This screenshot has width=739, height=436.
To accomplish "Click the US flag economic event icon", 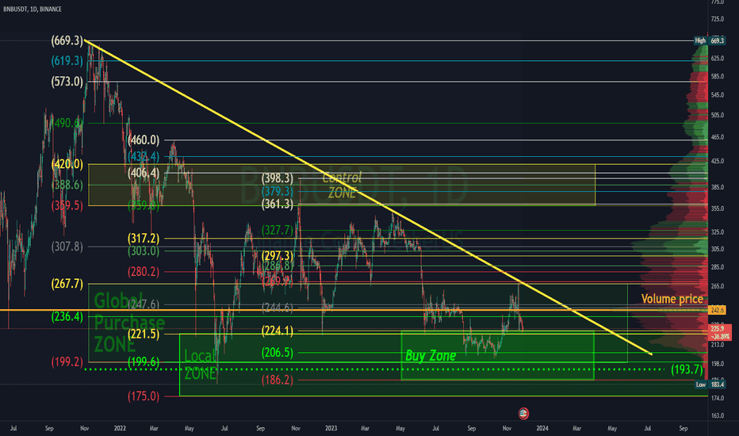I will 523,414.
